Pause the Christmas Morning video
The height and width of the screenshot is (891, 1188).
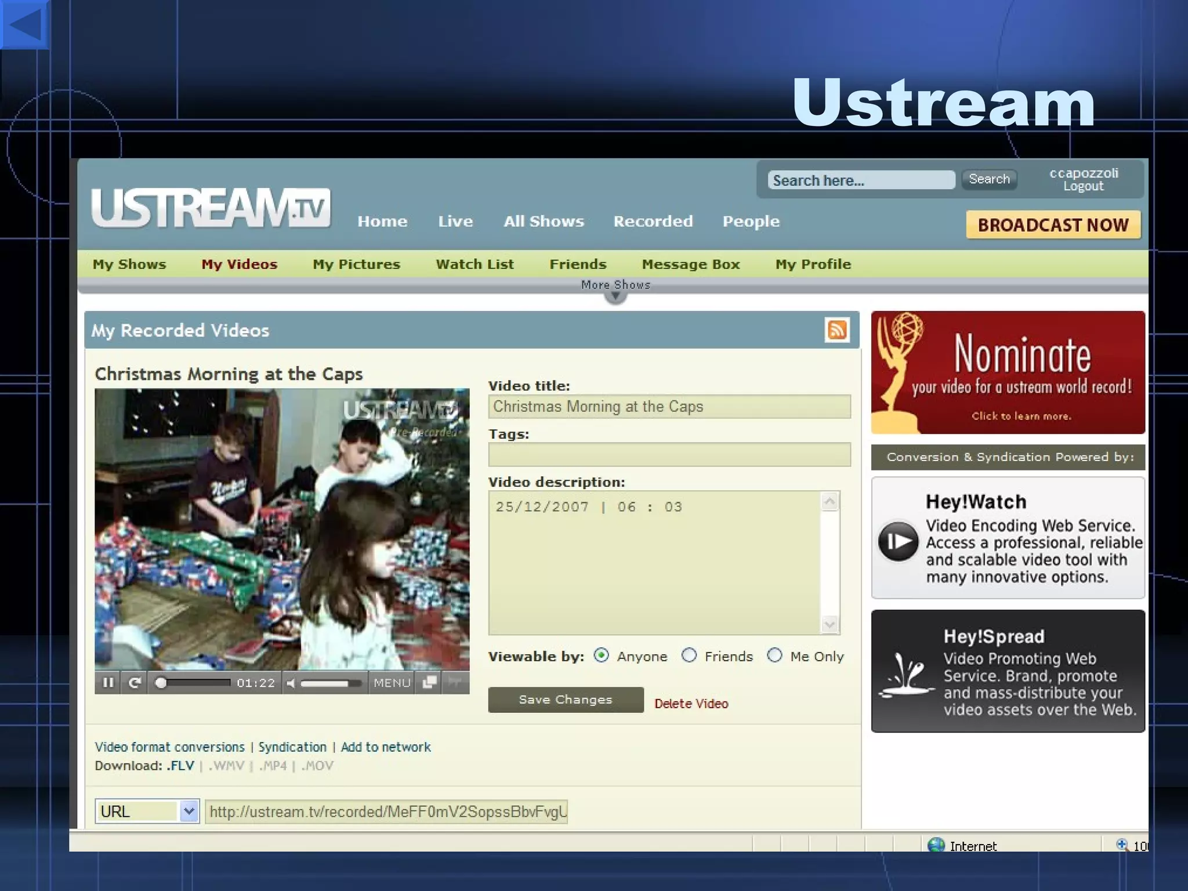(x=108, y=683)
